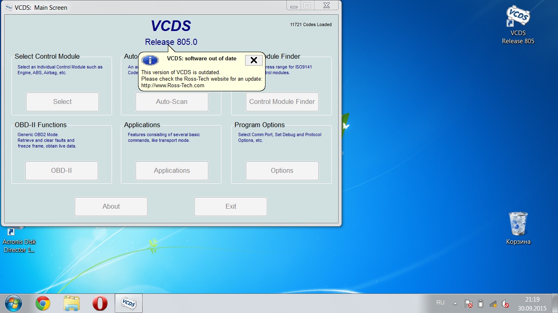The height and width of the screenshot is (313, 558).
Task: Launch Opera browser from taskbar
Action: [100, 304]
